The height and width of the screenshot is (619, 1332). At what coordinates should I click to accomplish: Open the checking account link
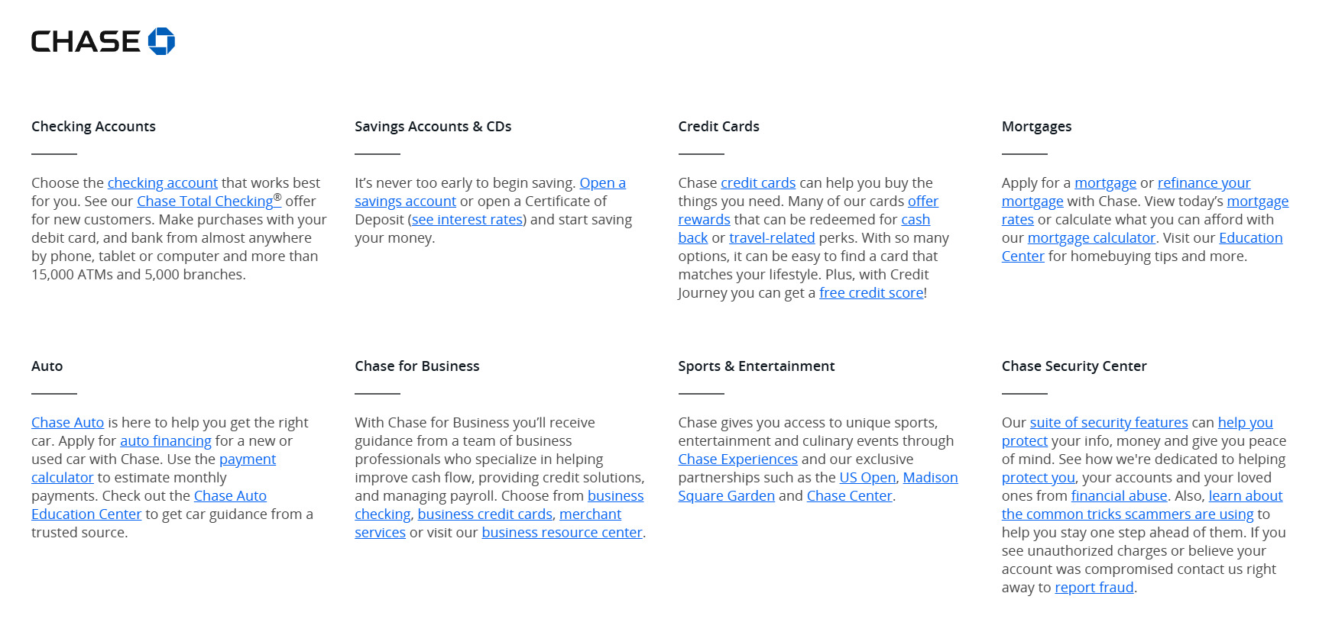(162, 183)
